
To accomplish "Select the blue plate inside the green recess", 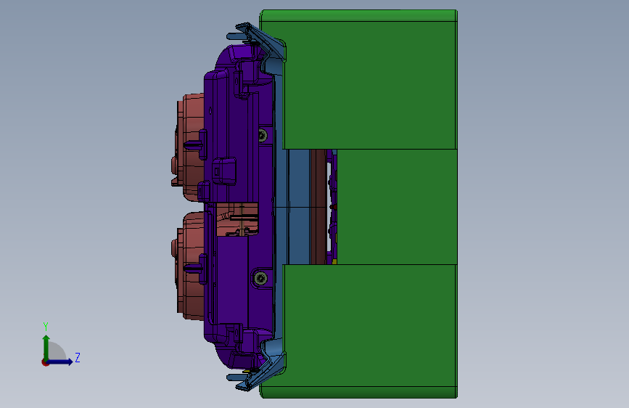I will coord(299,207).
